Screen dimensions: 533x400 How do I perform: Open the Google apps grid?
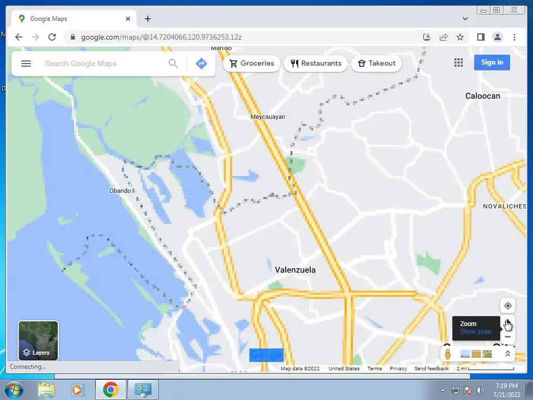[x=459, y=63]
